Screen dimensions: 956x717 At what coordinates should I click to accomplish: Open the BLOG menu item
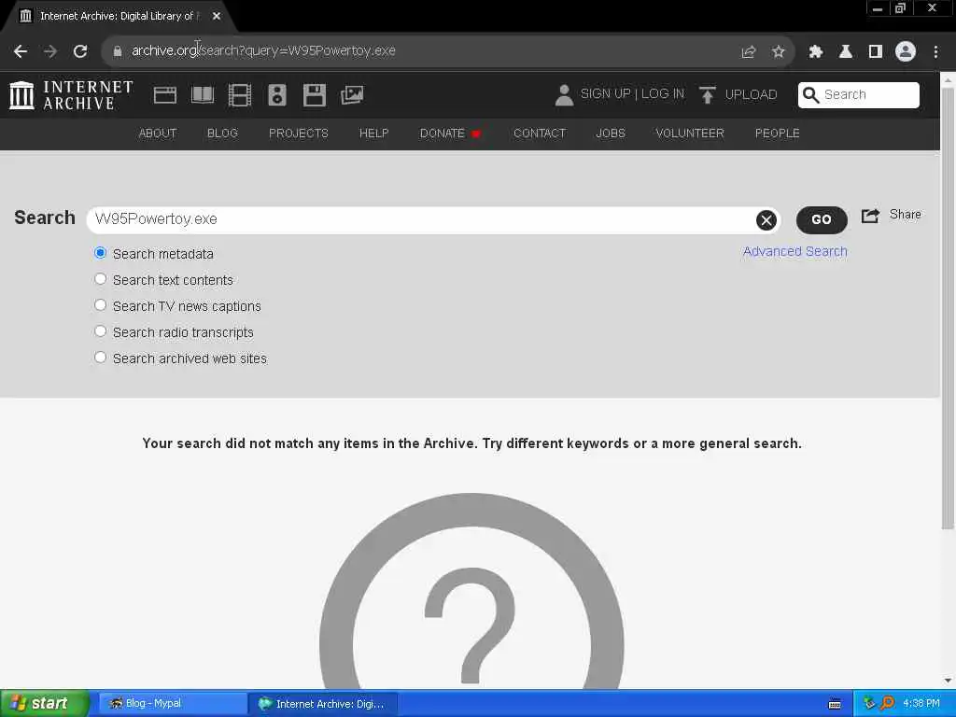pos(222,134)
